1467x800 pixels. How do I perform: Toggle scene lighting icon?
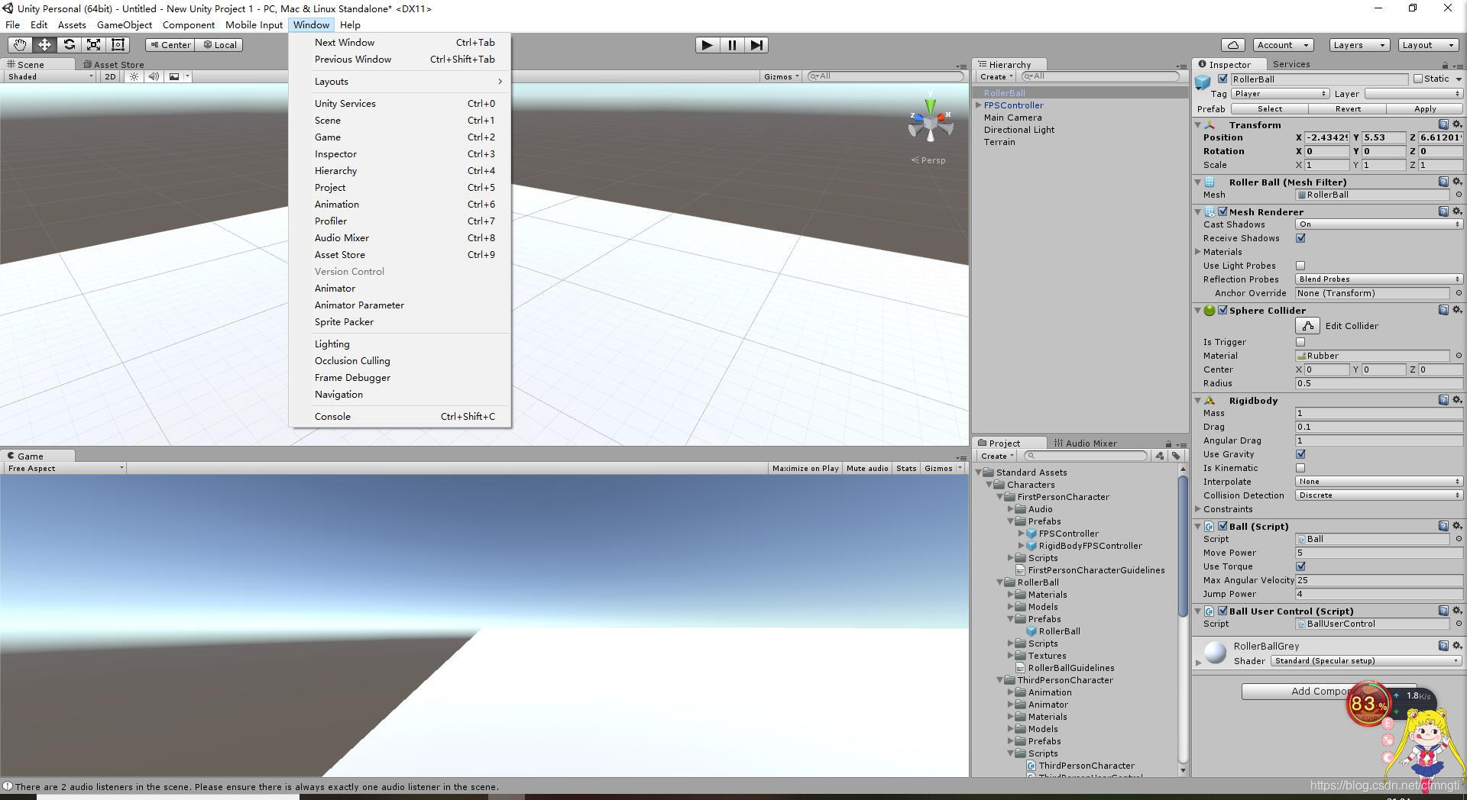coord(134,76)
